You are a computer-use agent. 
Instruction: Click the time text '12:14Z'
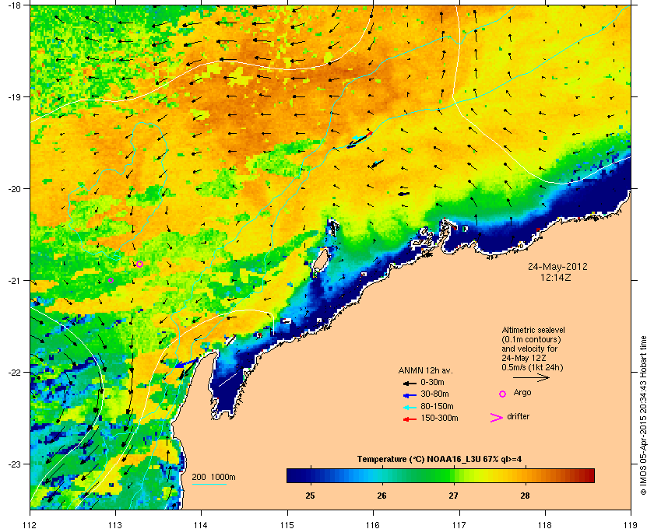click(557, 277)
